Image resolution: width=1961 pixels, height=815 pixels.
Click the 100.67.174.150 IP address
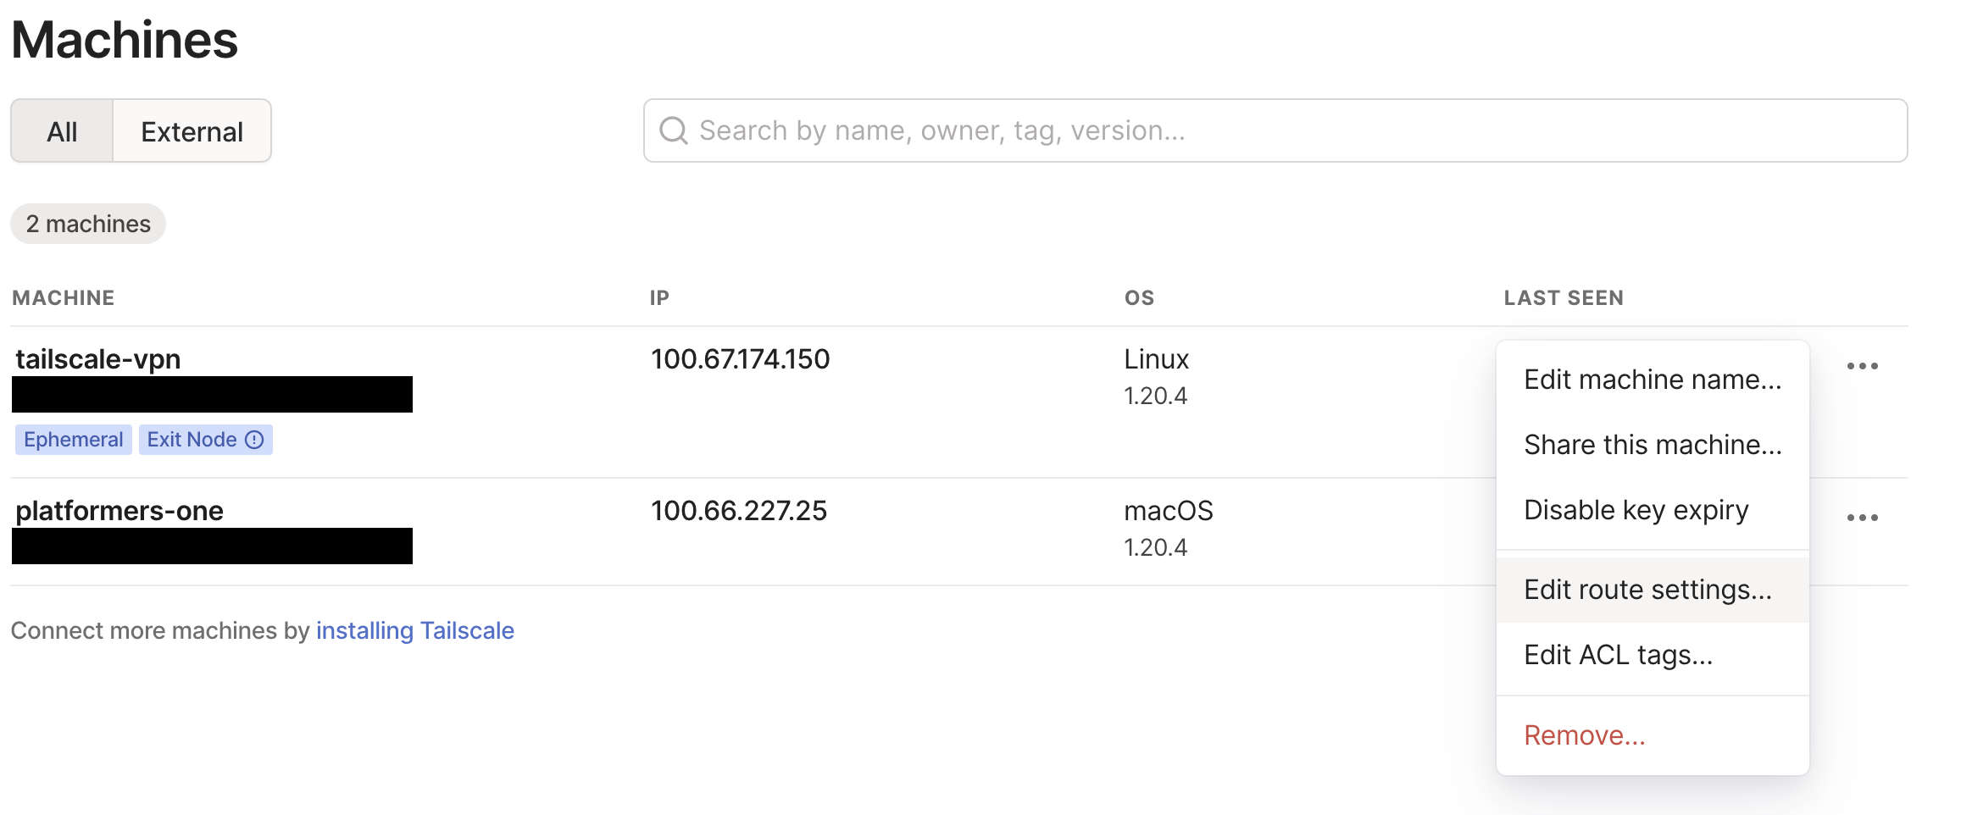pos(741,359)
